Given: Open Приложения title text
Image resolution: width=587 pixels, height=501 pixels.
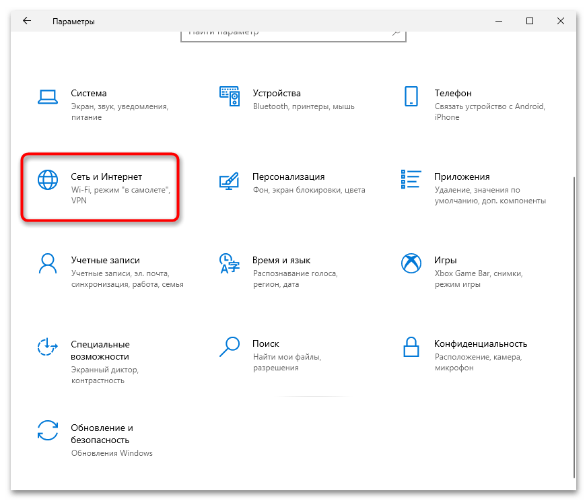Looking at the screenshot, I should click(x=462, y=176).
